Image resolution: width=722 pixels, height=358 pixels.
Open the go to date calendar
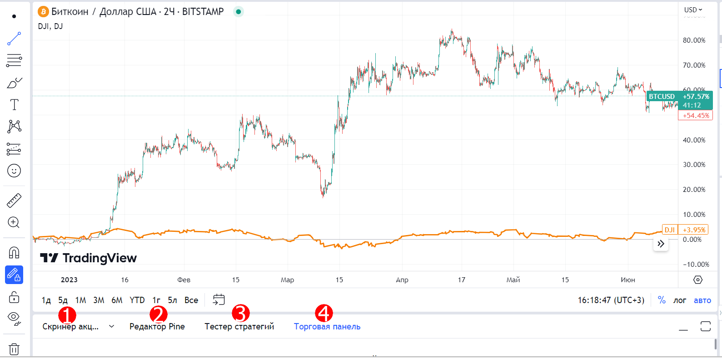(219, 299)
